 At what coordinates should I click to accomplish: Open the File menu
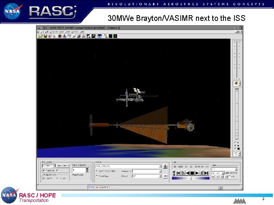coord(41,32)
